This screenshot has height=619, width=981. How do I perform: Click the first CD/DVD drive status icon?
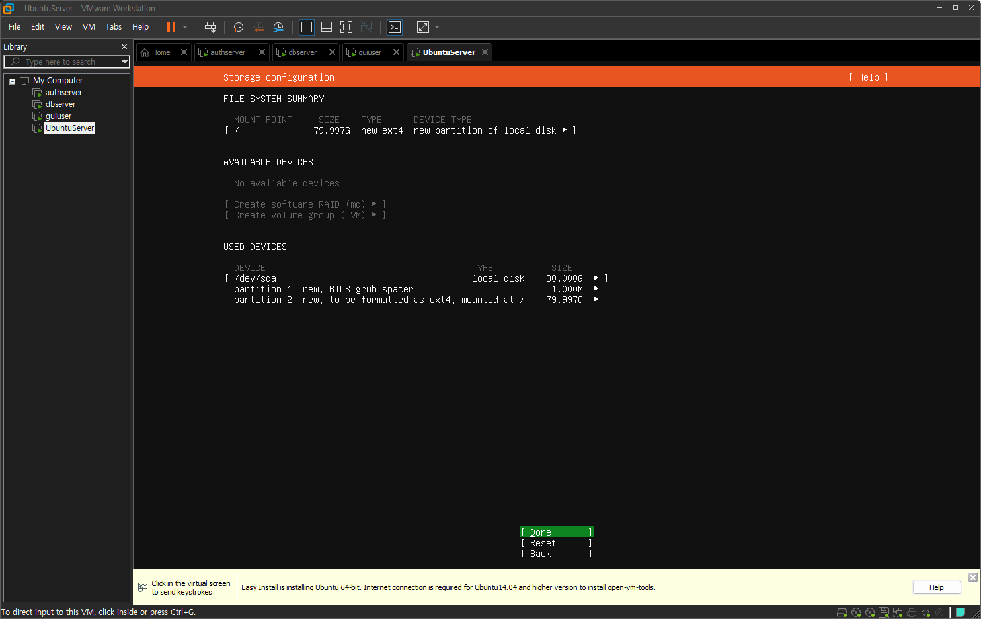pyautogui.click(x=856, y=612)
